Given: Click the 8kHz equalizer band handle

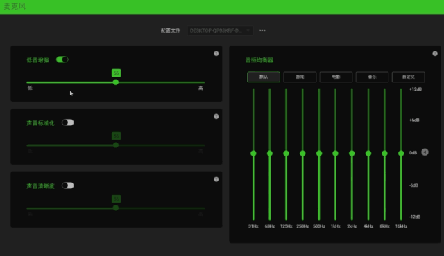Looking at the screenshot, I should 384,154.
